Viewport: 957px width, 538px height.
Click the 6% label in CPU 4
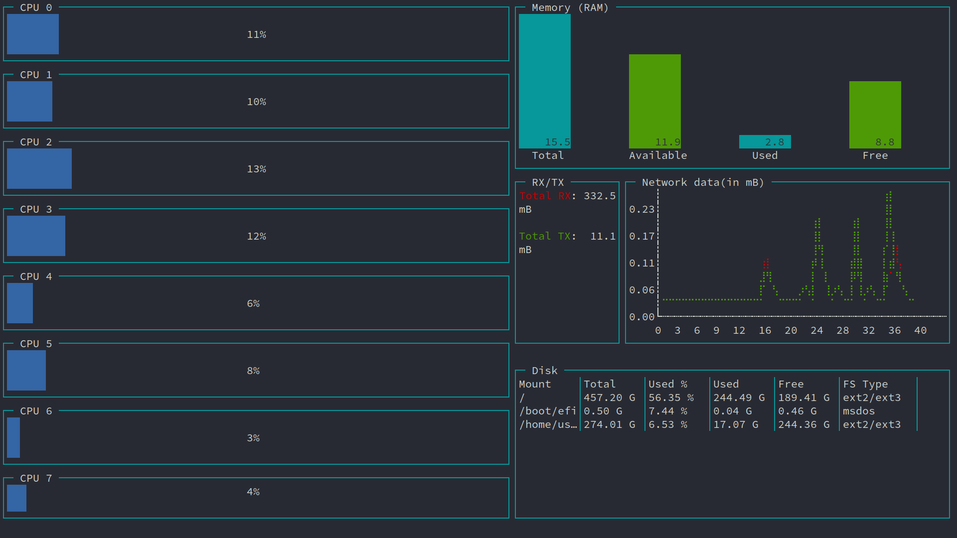[253, 303]
